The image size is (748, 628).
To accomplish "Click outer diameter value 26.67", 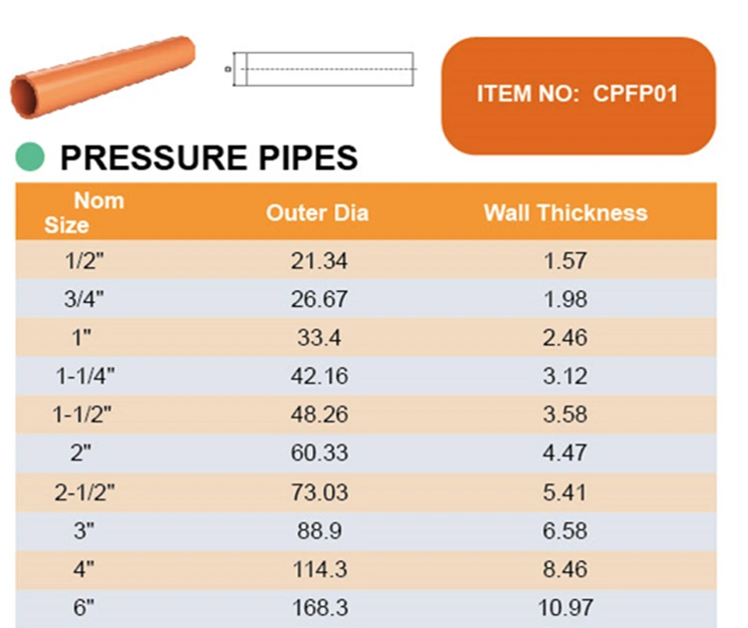I will coord(319,299).
